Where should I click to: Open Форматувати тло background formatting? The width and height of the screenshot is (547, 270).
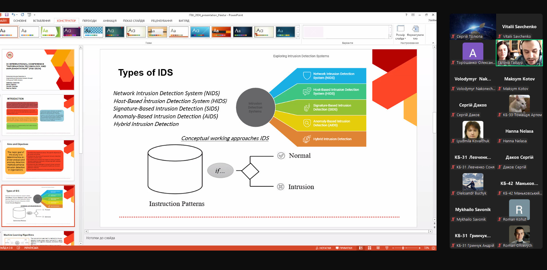(x=415, y=33)
